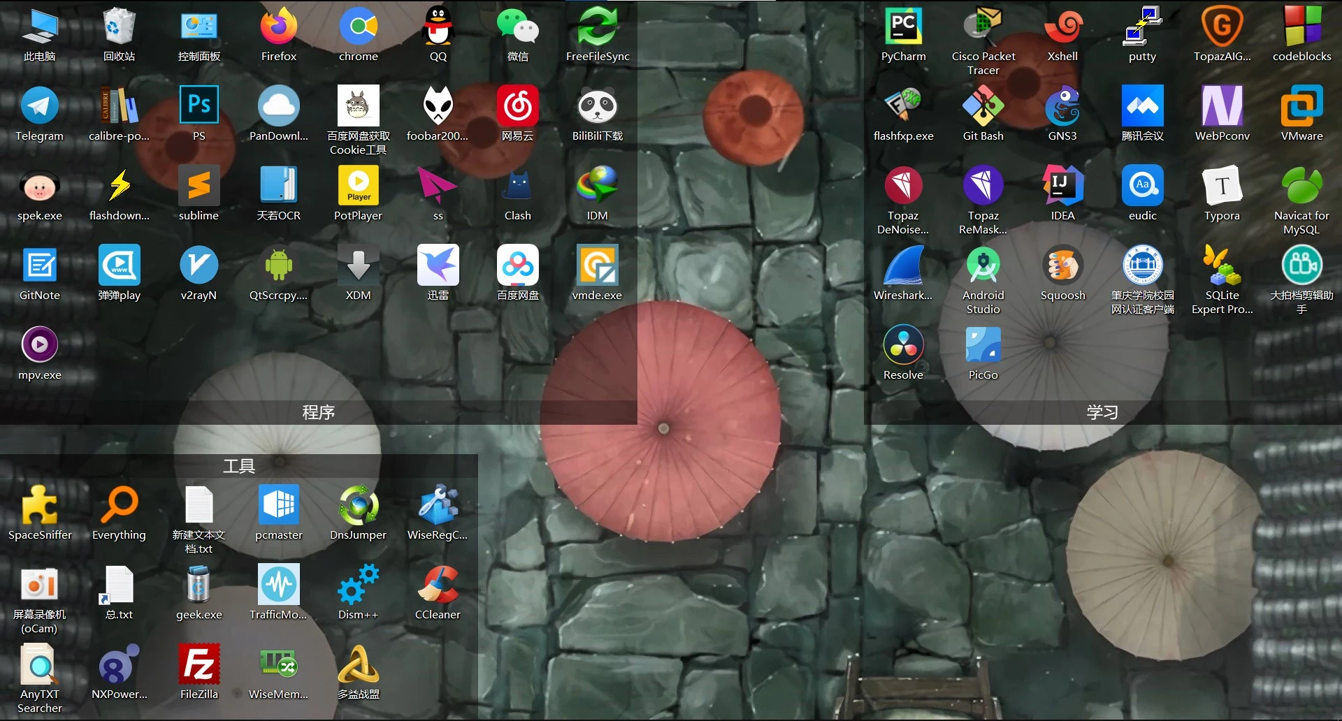Select the codeblocks icon

pos(1302,27)
